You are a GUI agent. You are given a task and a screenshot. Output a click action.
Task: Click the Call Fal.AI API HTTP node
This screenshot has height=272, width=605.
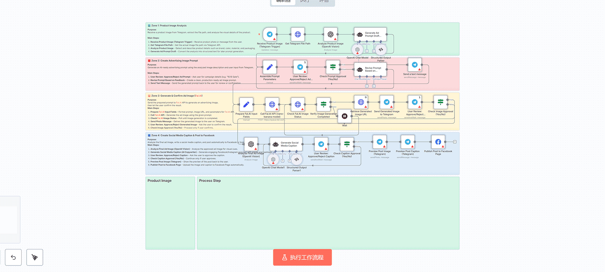tap(272, 105)
